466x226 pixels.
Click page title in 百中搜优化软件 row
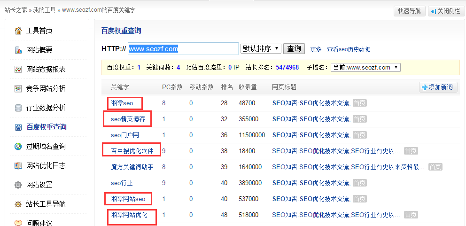coord(336,151)
